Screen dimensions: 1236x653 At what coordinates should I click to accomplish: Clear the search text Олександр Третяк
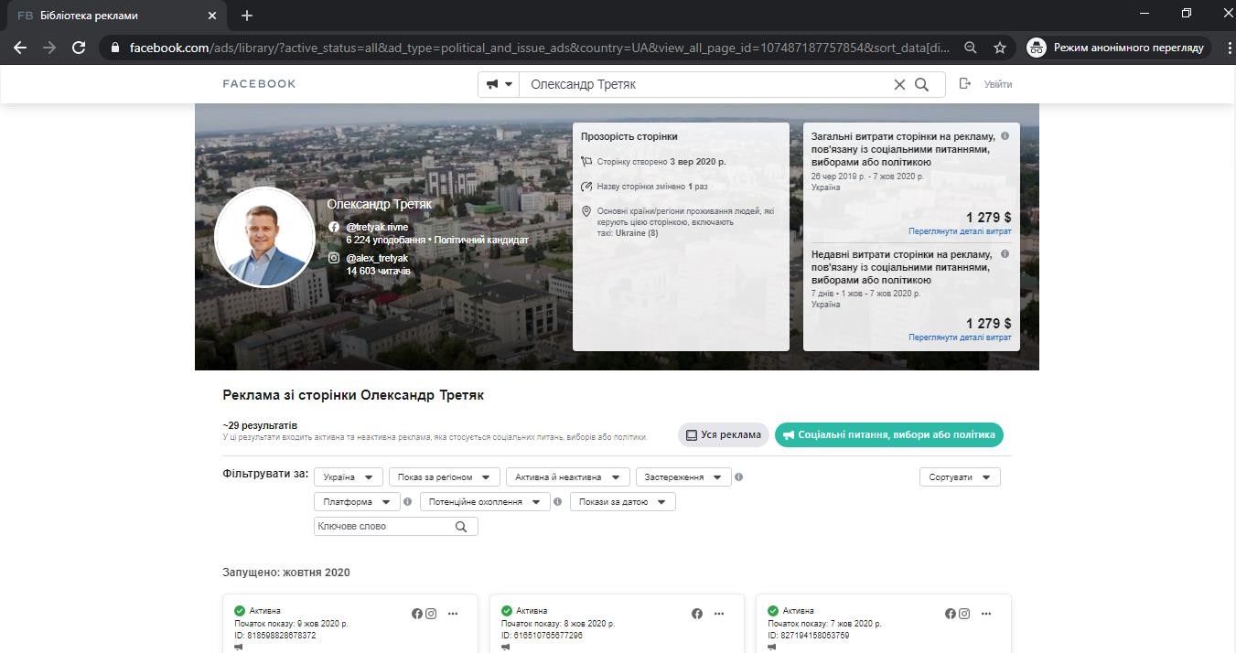[899, 84]
